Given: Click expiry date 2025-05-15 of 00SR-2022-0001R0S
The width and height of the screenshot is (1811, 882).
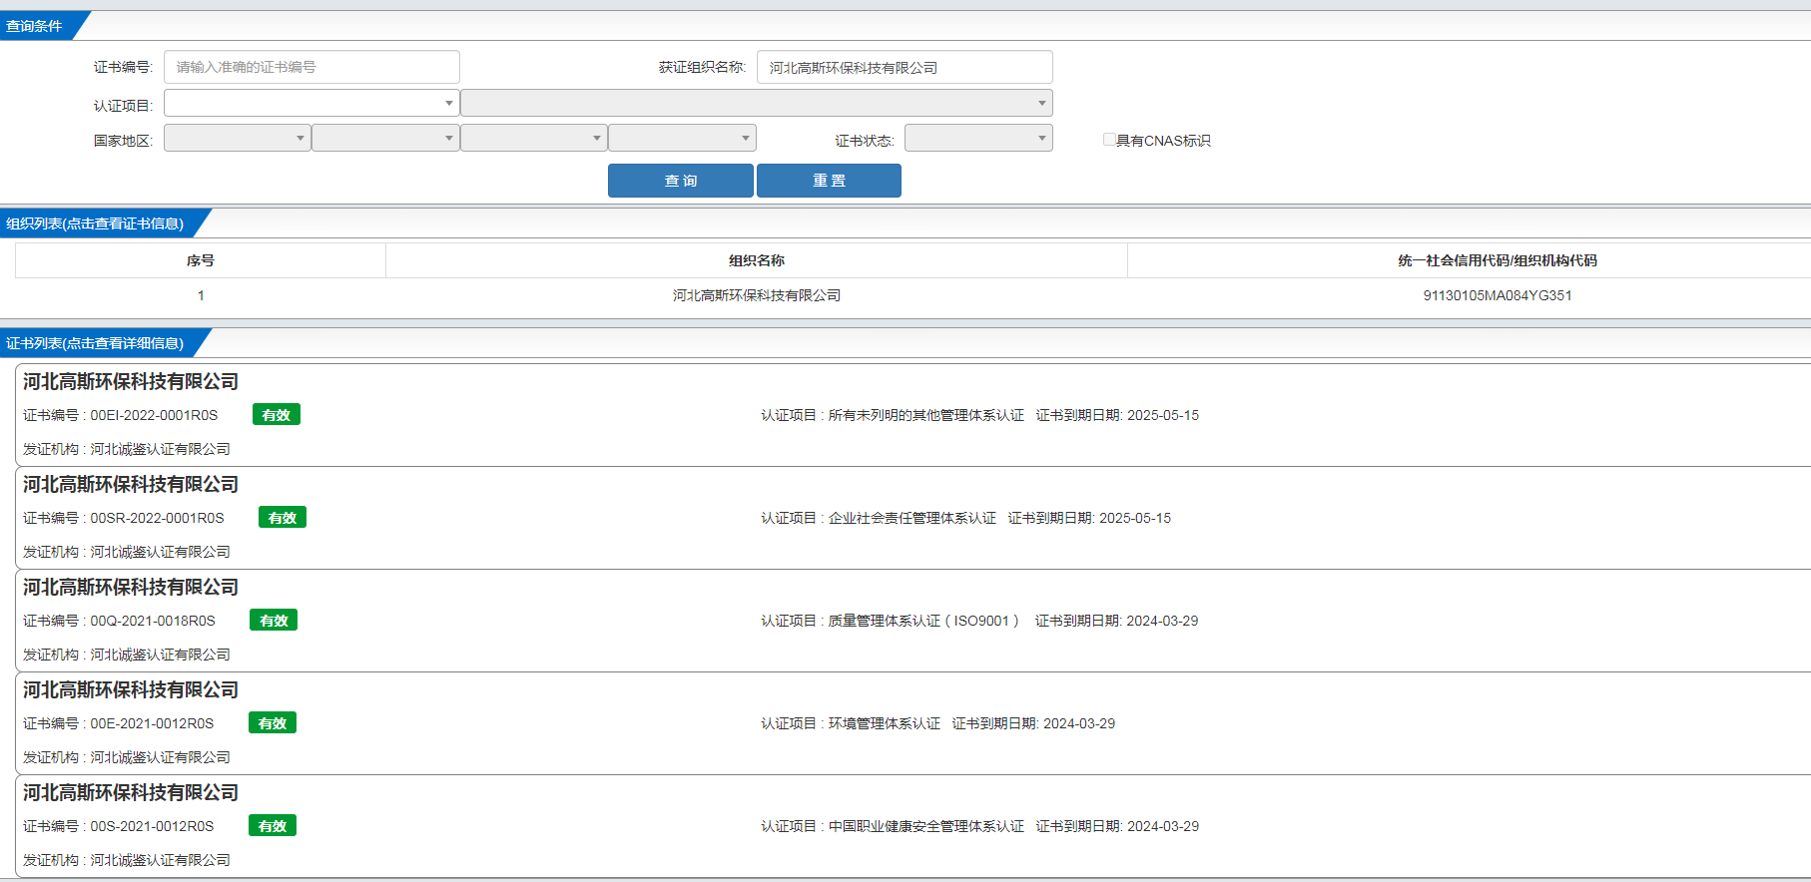Looking at the screenshot, I should tap(1135, 518).
